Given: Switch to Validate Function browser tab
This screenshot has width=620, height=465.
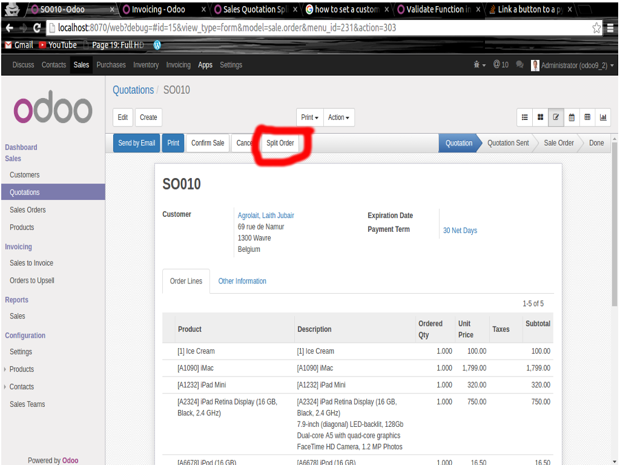Looking at the screenshot, I should pyautogui.click(x=438, y=10).
